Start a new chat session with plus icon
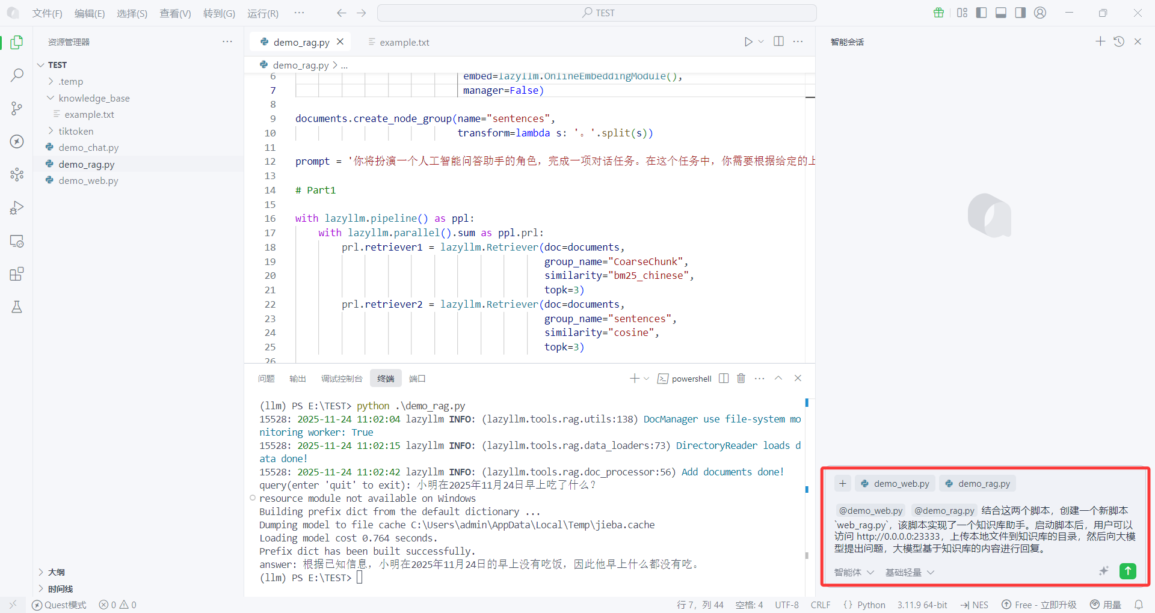The image size is (1155, 613). [x=1100, y=41]
